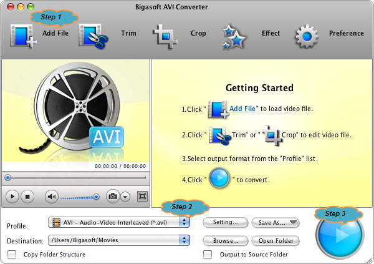Click the Open Folder button
Viewport: 374px width, 264px height.
pos(276,240)
